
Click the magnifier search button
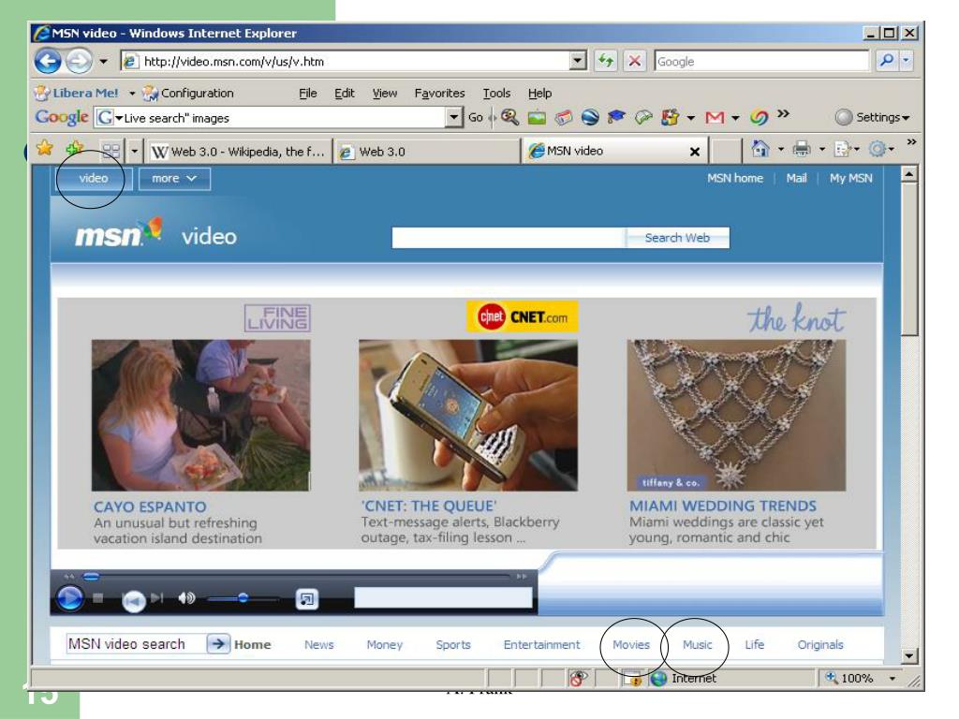coord(886,60)
